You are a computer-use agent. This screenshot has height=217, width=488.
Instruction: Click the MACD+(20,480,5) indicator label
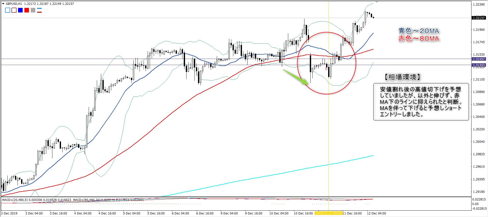[x=15, y=200]
